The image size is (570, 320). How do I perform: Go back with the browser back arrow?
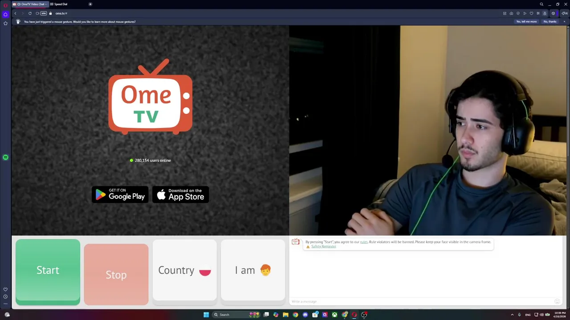click(x=15, y=13)
